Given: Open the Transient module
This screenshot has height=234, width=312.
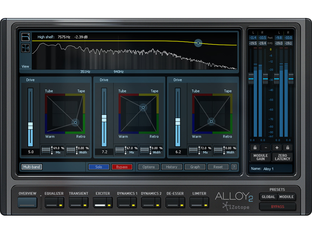Looking at the screenshot, I should [x=76, y=202].
